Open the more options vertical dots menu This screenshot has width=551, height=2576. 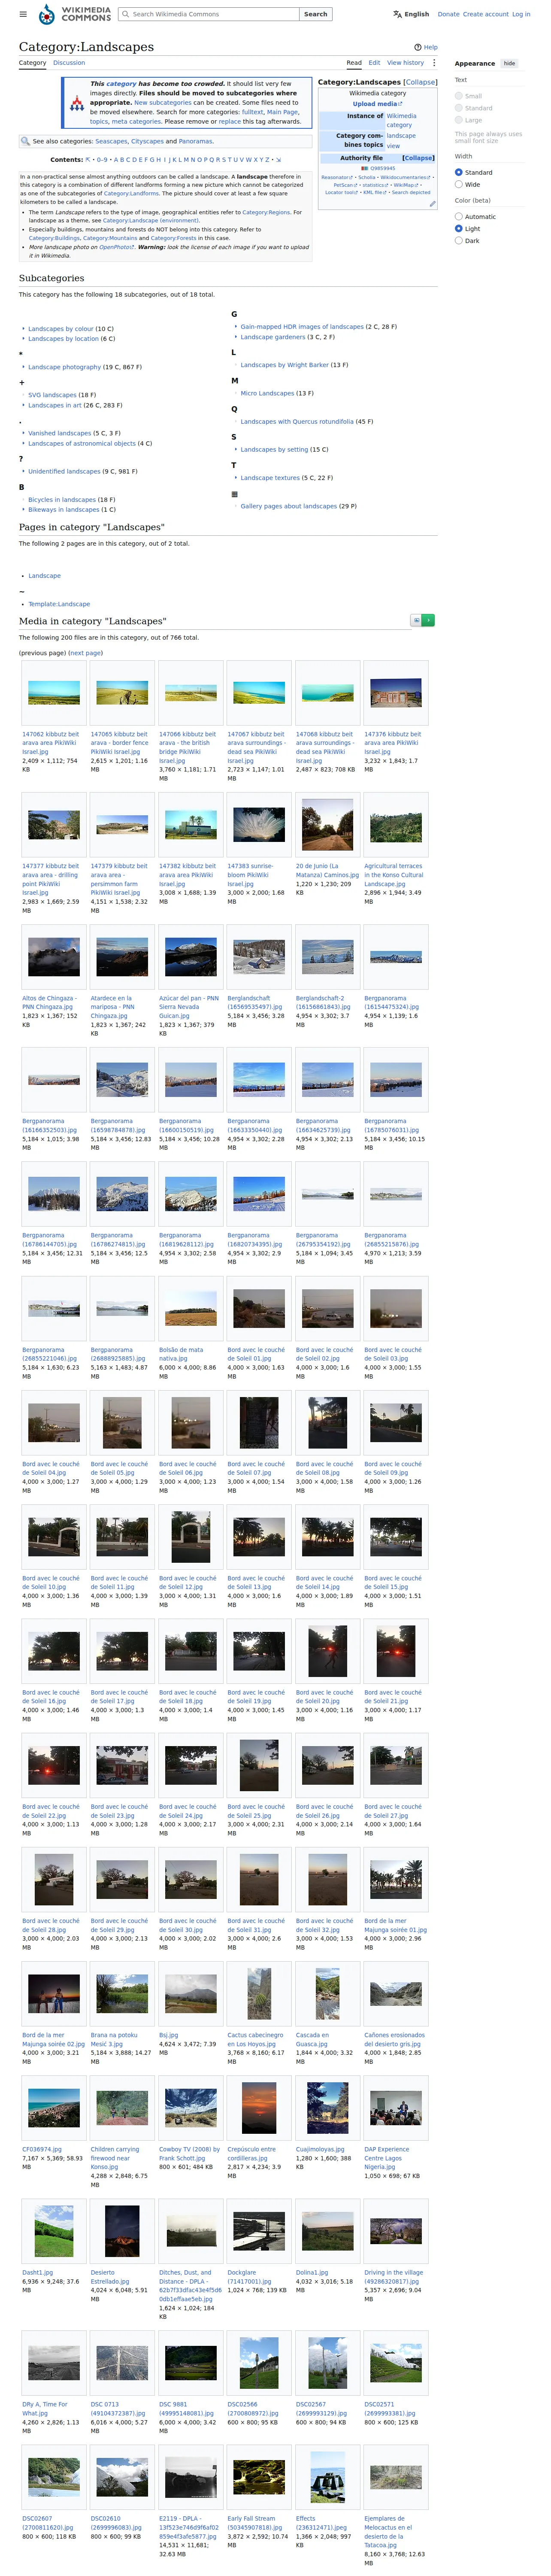tap(434, 63)
